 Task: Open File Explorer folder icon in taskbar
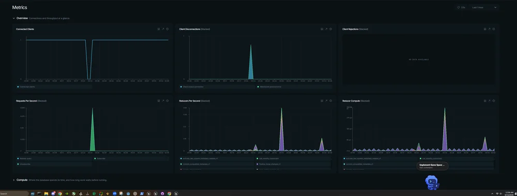(x=46, y=194)
